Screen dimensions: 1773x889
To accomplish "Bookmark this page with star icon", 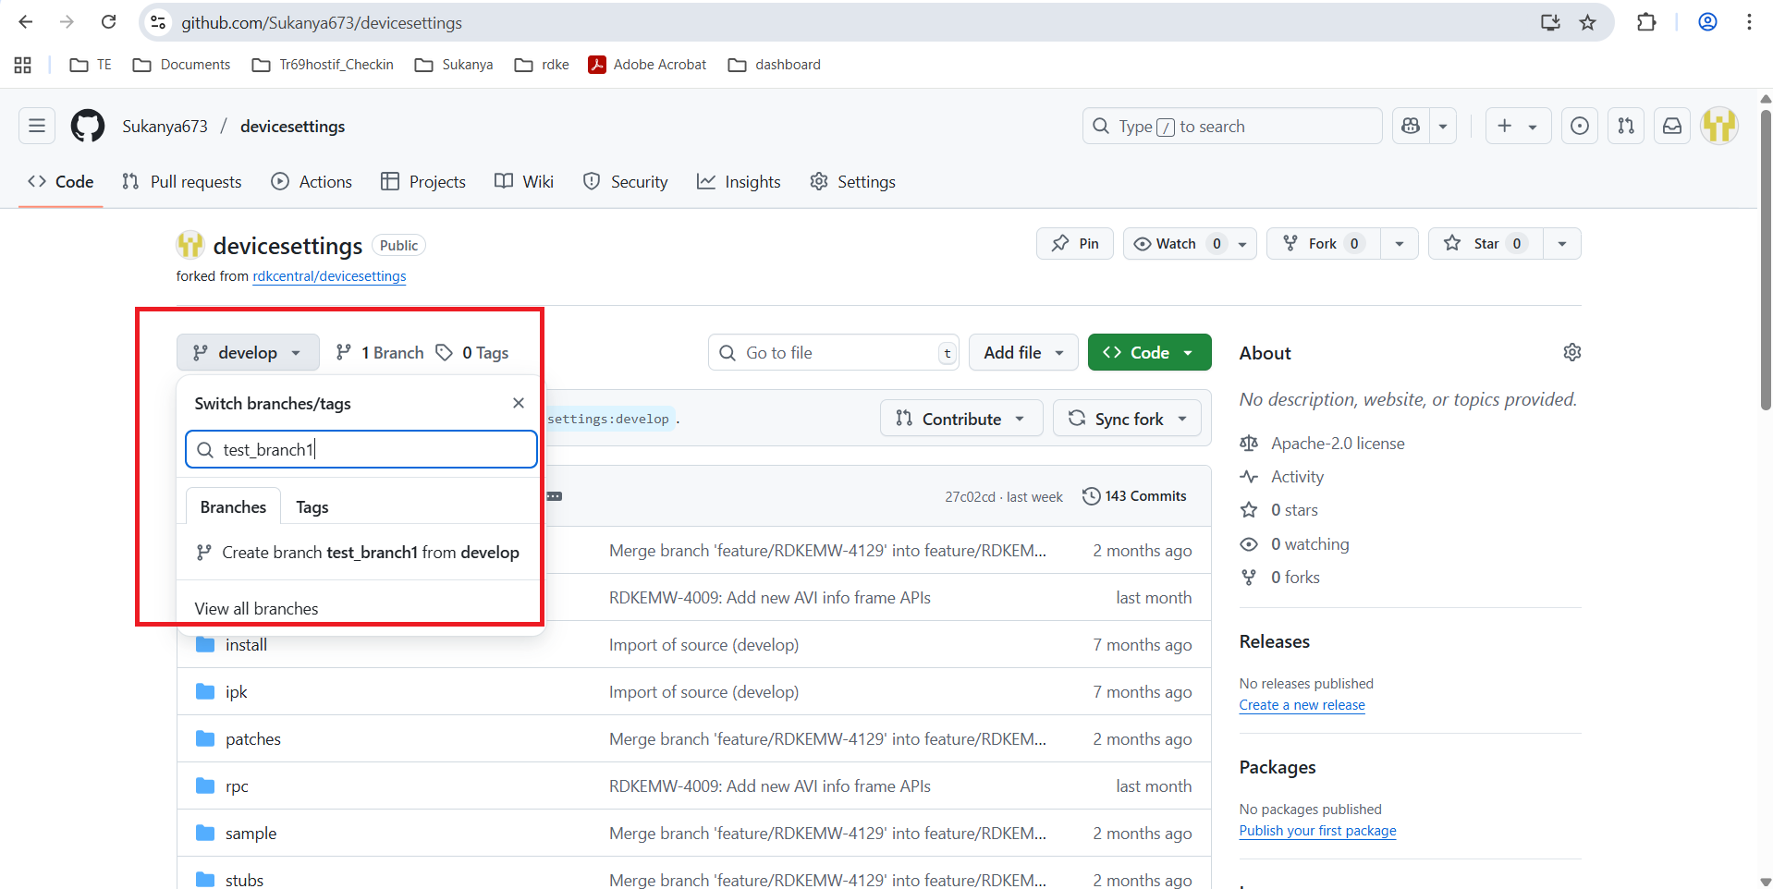I will (x=1588, y=22).
